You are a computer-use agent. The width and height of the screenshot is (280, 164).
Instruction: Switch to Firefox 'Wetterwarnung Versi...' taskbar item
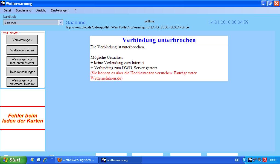[x=77, y=160]
